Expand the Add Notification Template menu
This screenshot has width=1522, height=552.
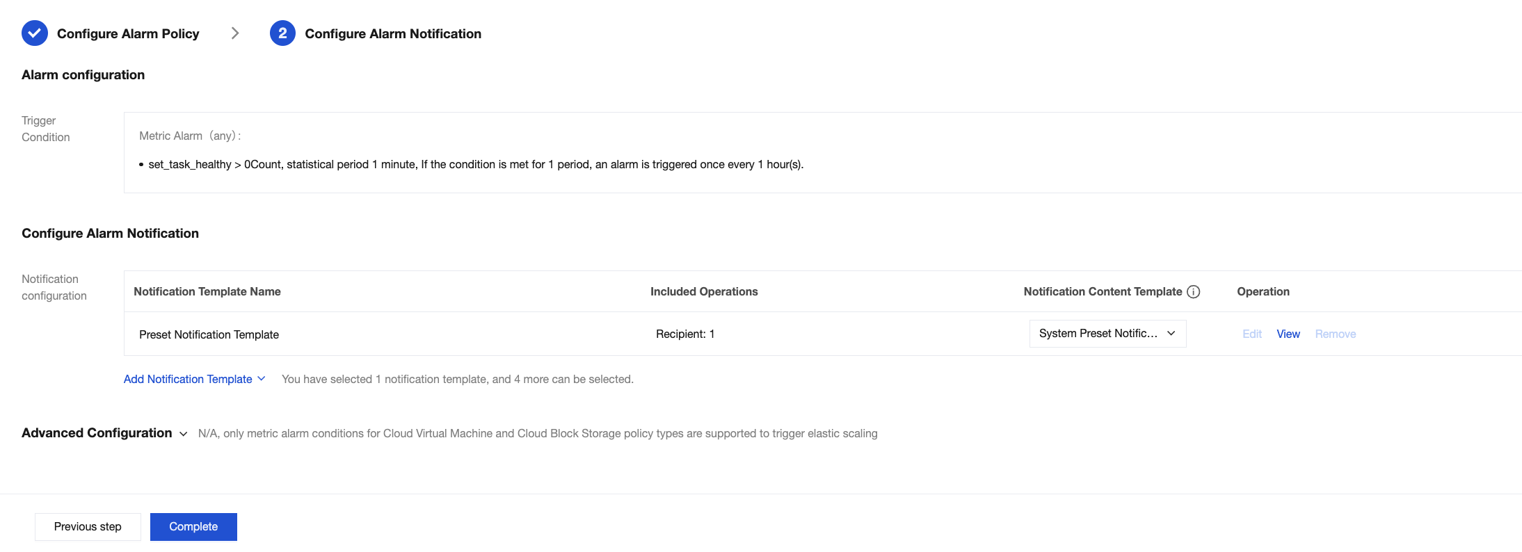pos(194,379)
